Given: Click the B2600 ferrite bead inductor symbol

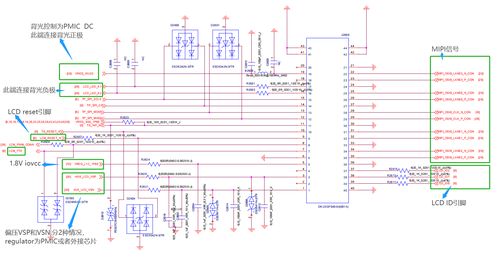Looking at the screenshot, I should [262, 73].
